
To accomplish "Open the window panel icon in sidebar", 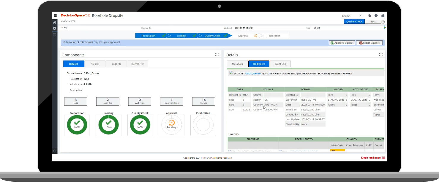I will pyautogui.click(x=55, y=34).
